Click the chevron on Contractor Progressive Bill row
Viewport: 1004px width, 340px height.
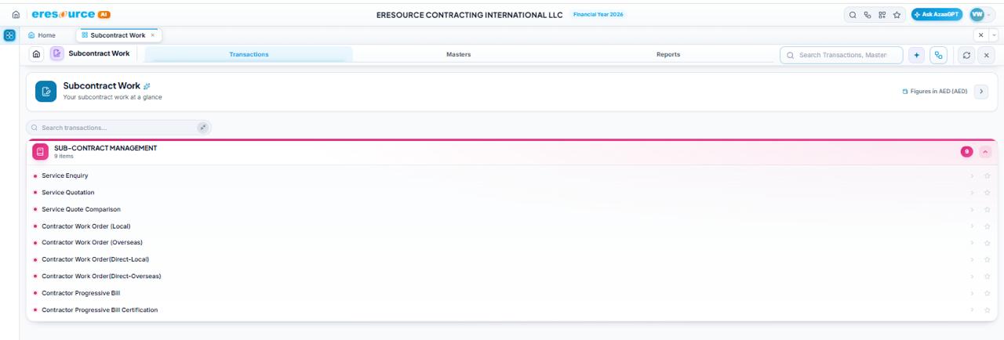(973, 293)
